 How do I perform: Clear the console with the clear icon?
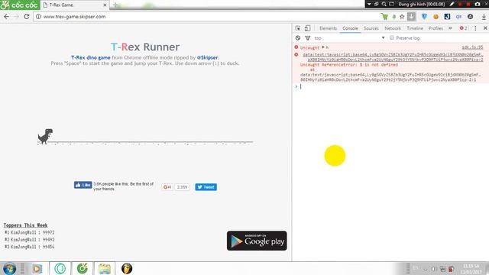(x=298, y=38)
